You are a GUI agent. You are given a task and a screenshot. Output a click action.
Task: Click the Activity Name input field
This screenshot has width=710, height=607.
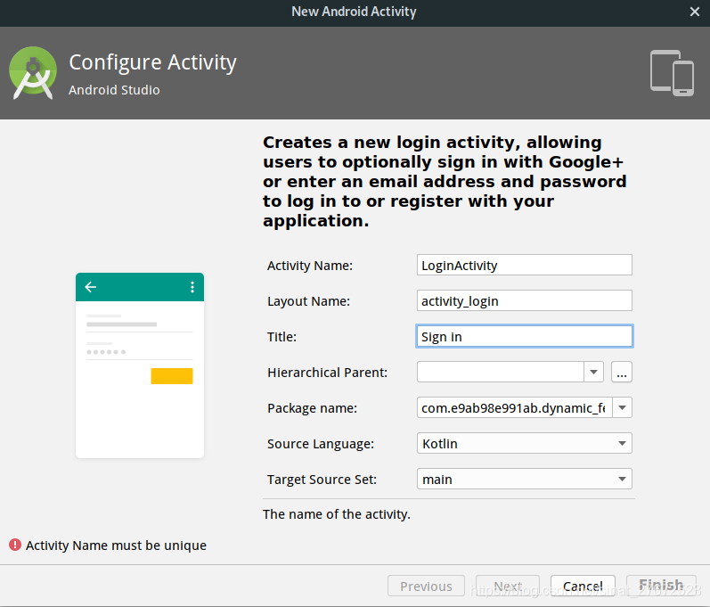tap(525, 265)
